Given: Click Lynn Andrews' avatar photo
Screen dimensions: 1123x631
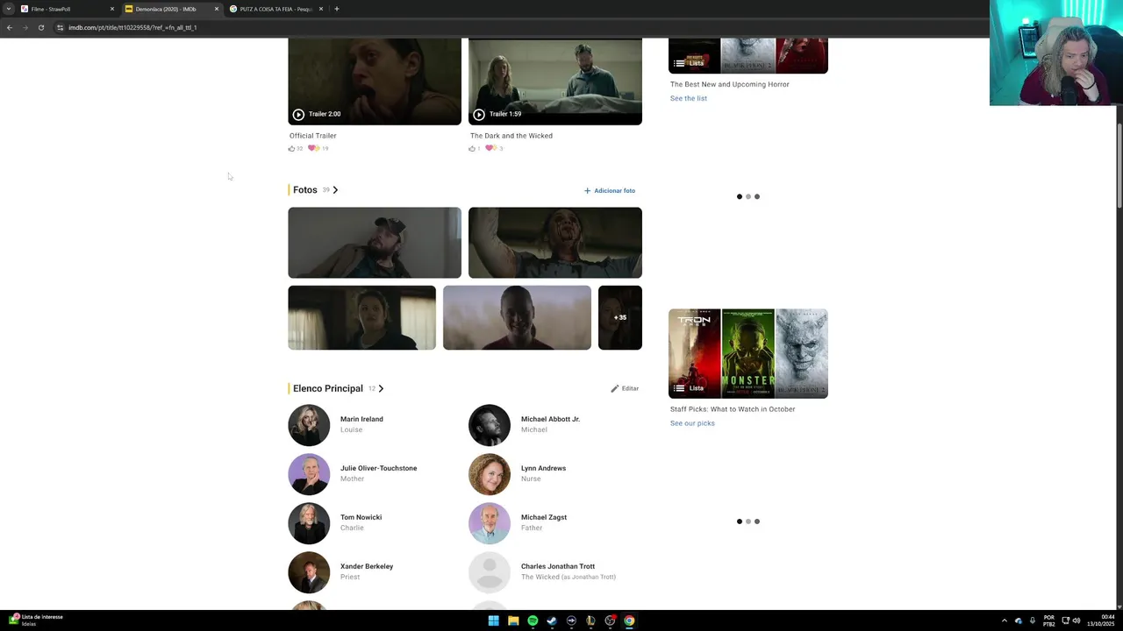Looking at the screenshot, I should click(490, 474).
